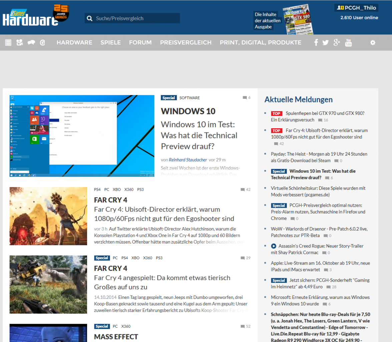This screenshot has height=342, width=392.
Task: Open Far Cry 4 angespielt thumbnail
Action: pyautogui.click(x=48, y=285)
